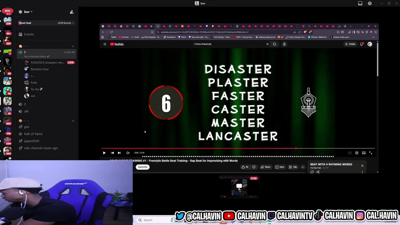Clear the YouTube search text
The height and width of the screenshot is (225, 400).
pos(267,44)
